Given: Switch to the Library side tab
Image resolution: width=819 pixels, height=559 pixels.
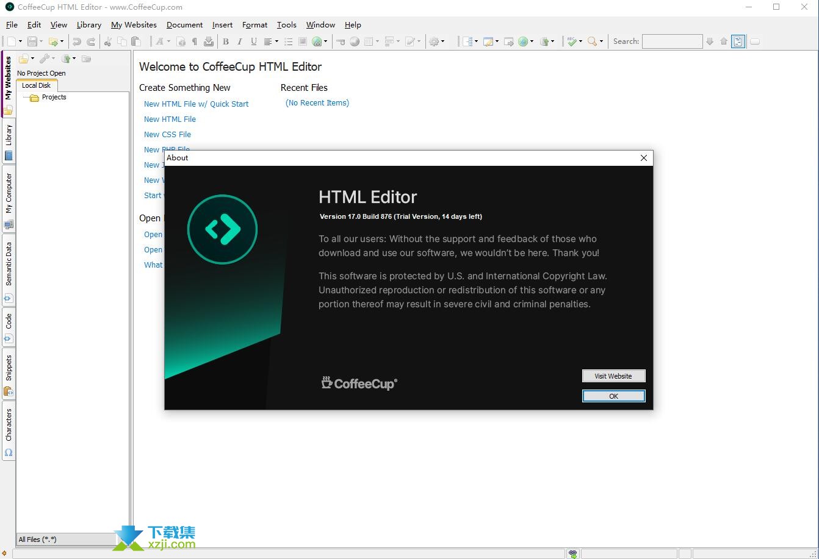Looking at the screenshot, I should pos(9,141).
